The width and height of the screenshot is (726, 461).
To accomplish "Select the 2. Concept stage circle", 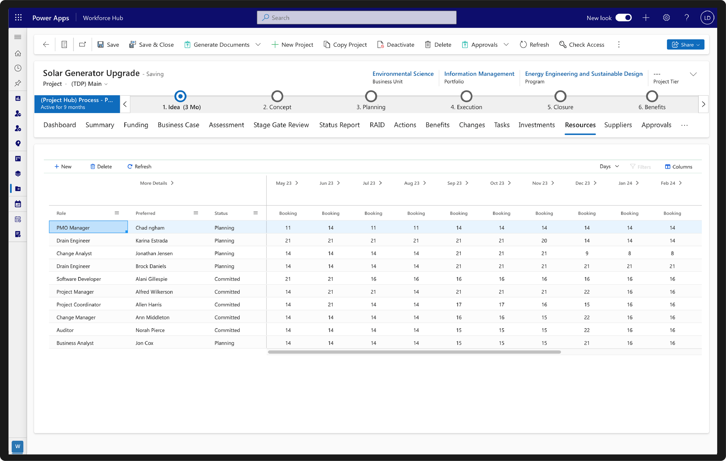I will coord(277,97).
